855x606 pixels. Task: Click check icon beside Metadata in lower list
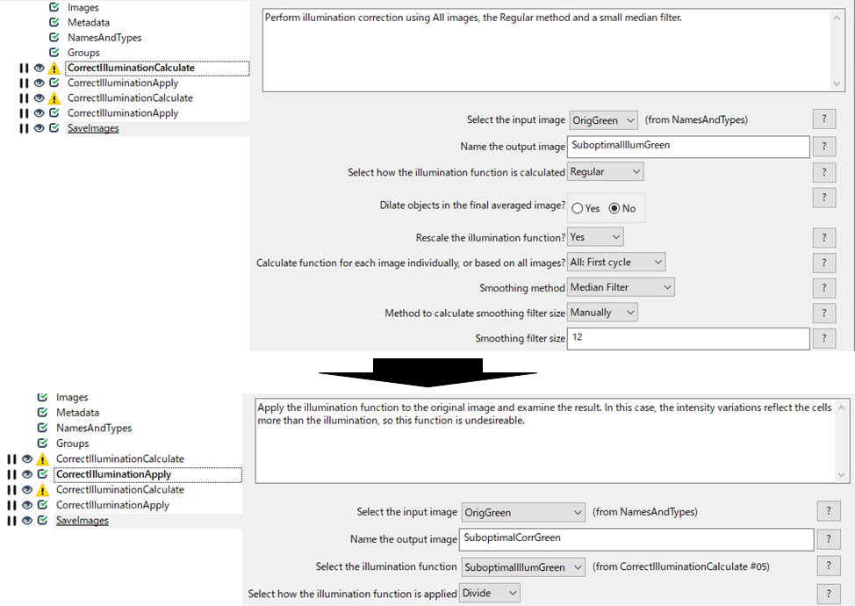42,413
